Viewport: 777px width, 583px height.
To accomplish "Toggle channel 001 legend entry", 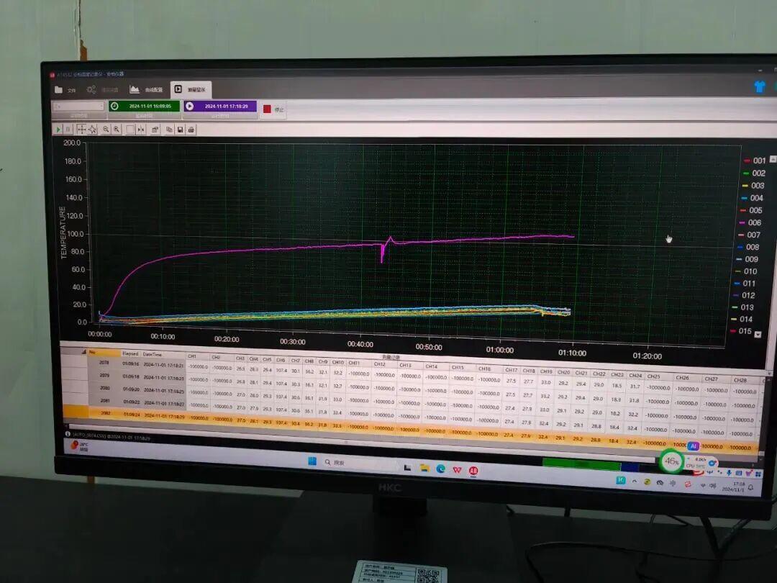I will click(x=758, y=161).
